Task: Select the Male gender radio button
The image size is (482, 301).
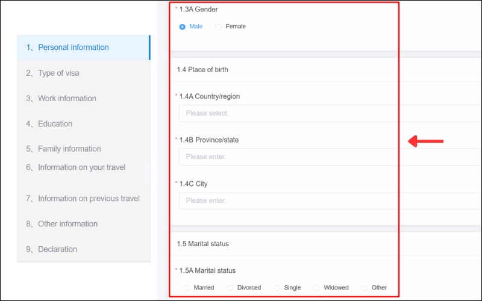Action: coord(183,26)
